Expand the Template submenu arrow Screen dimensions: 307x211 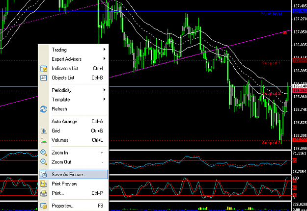pyautogui.click(x=104, y=99)
